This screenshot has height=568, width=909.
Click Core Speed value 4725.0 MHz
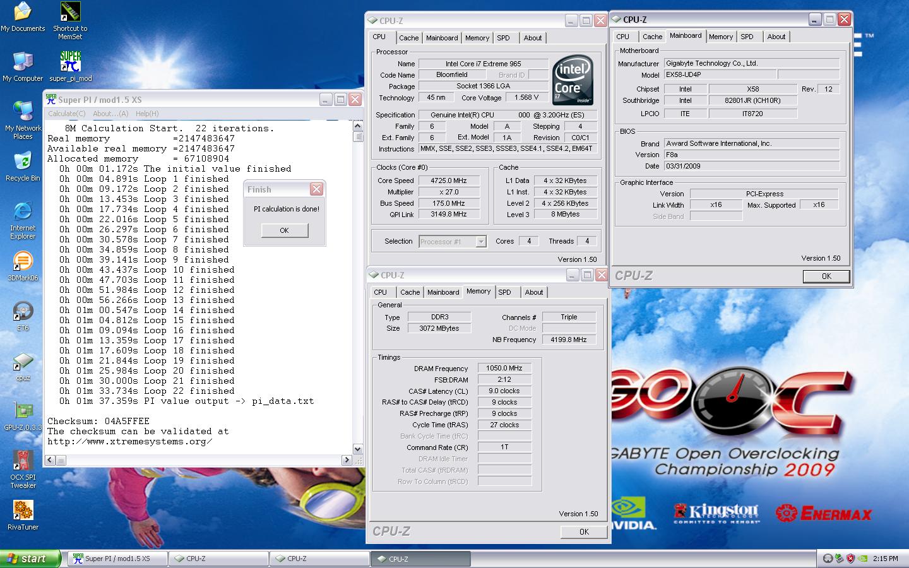tap(449, 180)
